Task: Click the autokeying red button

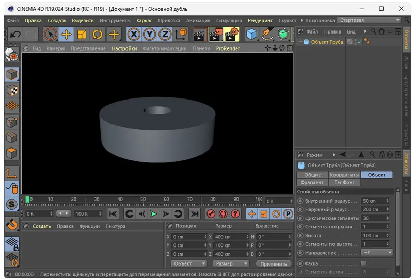Action: (223, 213)
